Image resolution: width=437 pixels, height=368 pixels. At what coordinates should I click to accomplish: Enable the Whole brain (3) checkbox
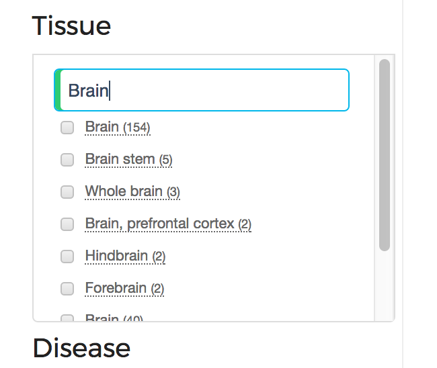(67, 192)
